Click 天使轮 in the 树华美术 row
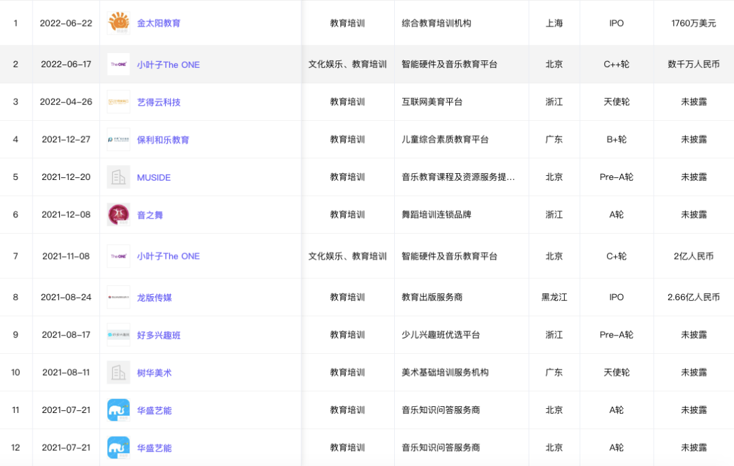734x466 pixels. 616,372
